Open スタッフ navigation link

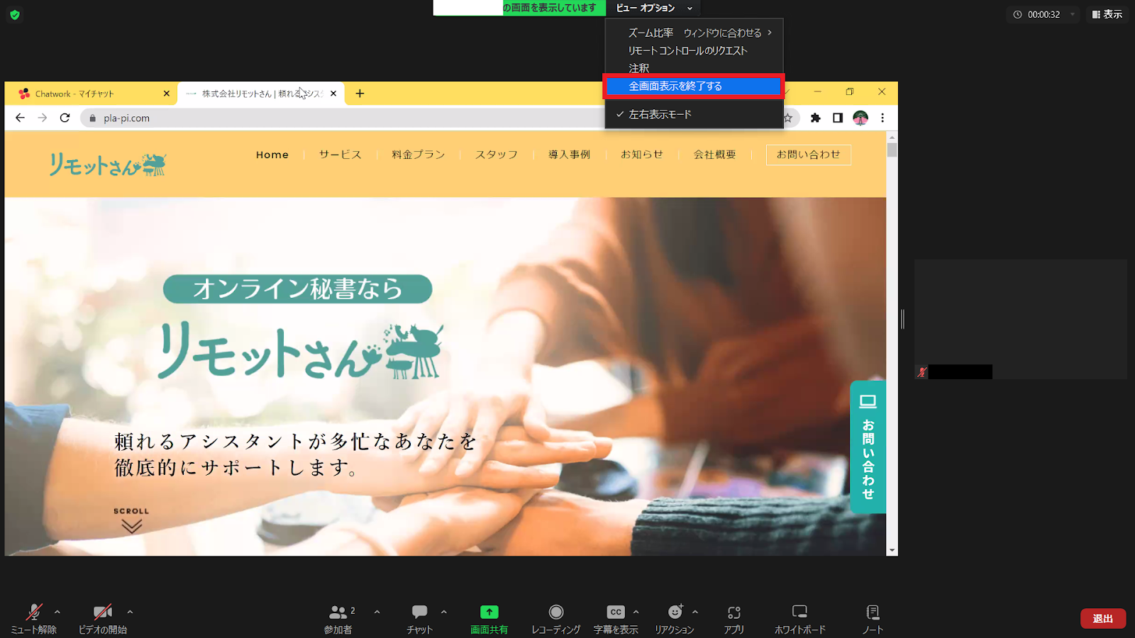point(497,155)
